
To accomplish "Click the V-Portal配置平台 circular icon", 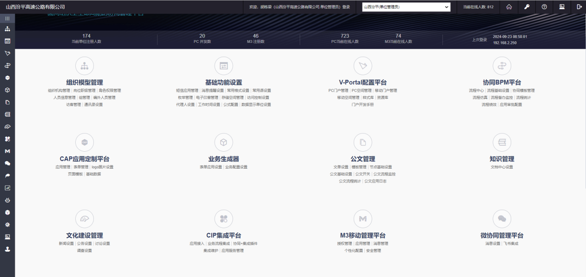I will tap(362, 66).
